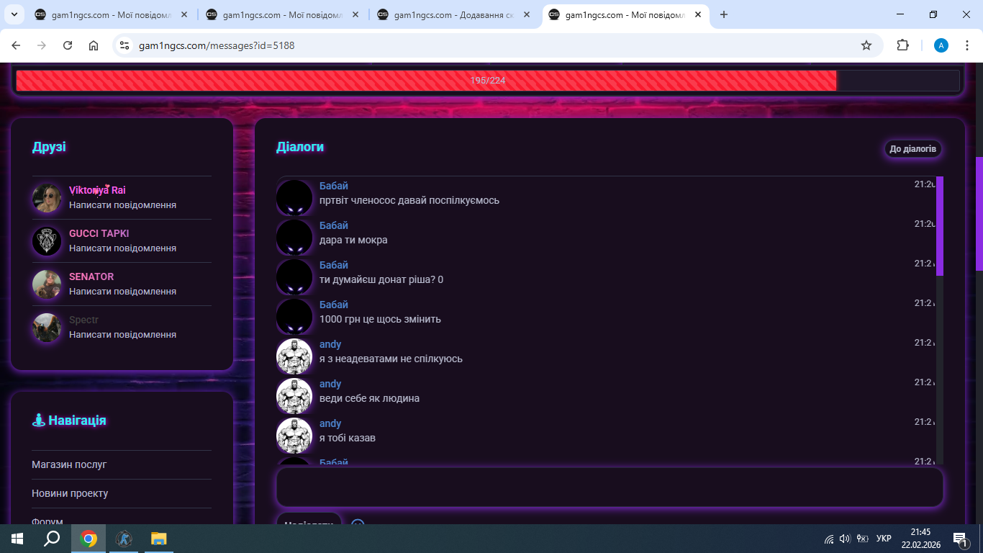Open 'Магазин послуг' in navigation menu
Screen dimensions: 983x553
69,464
